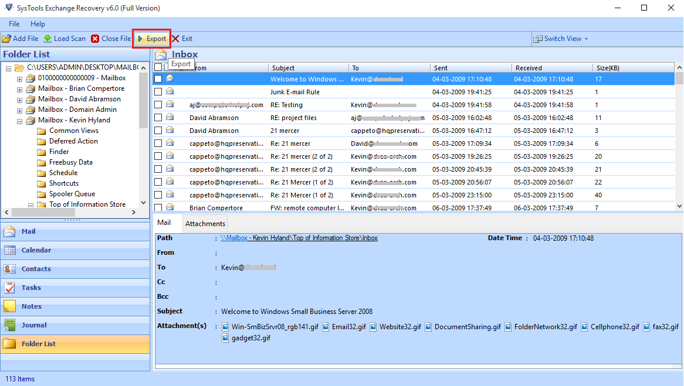Click the FolderNetwork32.gif attachment icon

(508, 327)
